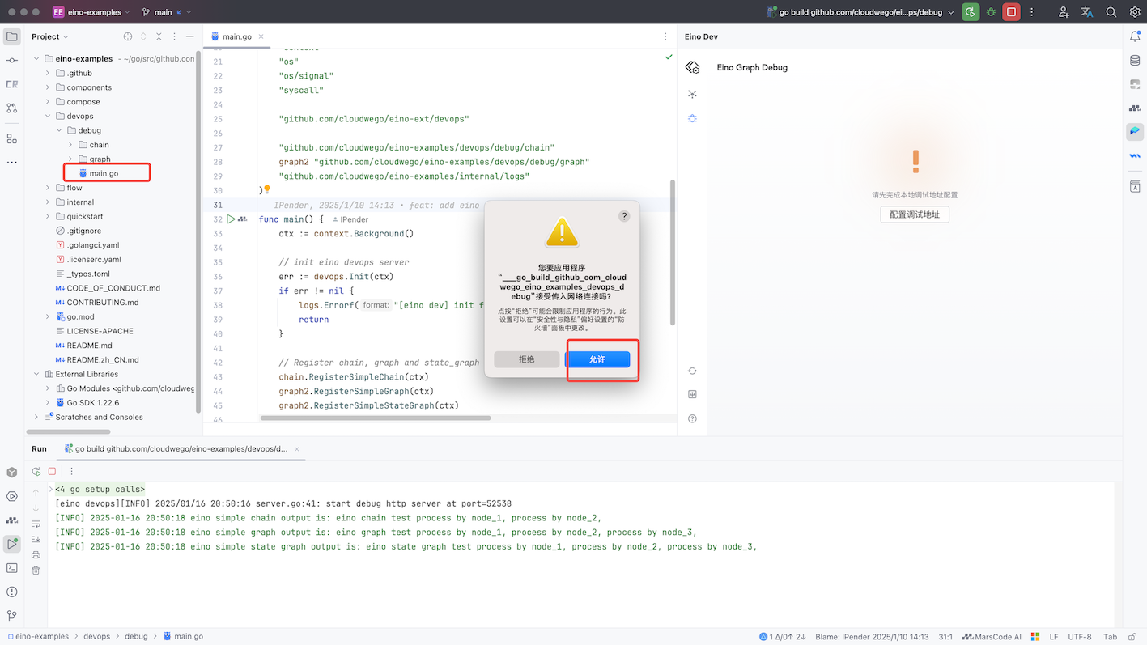Click the 允许 (Allow) button
Viewport: 1147px width, 645px height.
(597, 359)
